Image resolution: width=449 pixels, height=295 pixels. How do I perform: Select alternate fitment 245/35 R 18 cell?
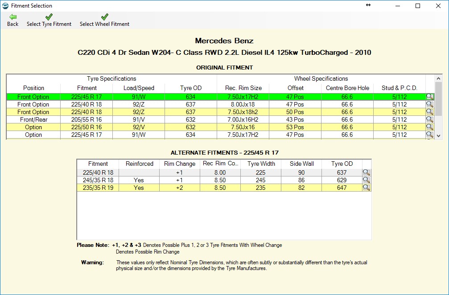coord(98,180)
